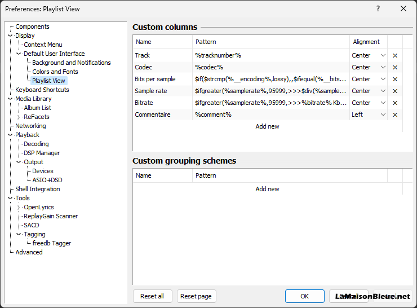Open the Context Menu preferences page
Viewport: 417px width, 308px height.
[x=43, y=45]
